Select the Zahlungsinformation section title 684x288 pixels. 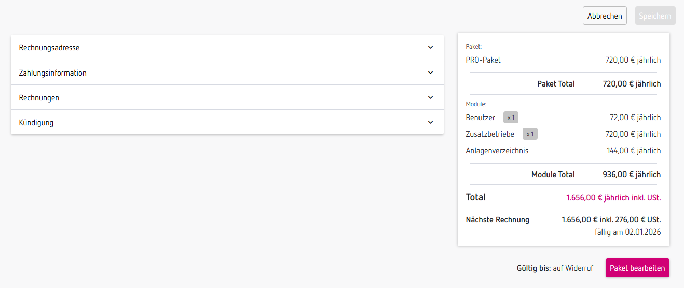tap(53, 73)
